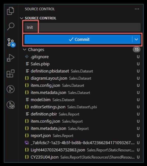
Task: Click the 15 changes count badge
Action: 137,49
